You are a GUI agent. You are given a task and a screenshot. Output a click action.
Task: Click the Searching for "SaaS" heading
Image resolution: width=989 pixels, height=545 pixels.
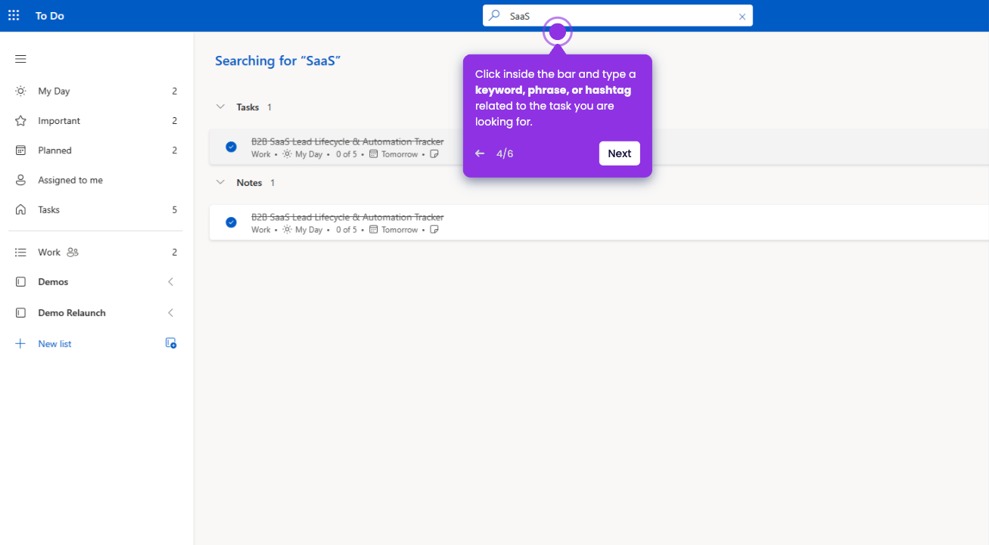278,61
